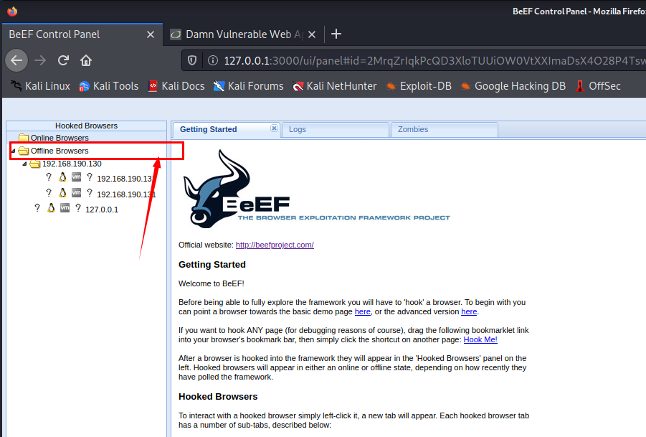646x437 pixels.
Task: Click the Firefox forward arrow button
Action: click(40, 60)
